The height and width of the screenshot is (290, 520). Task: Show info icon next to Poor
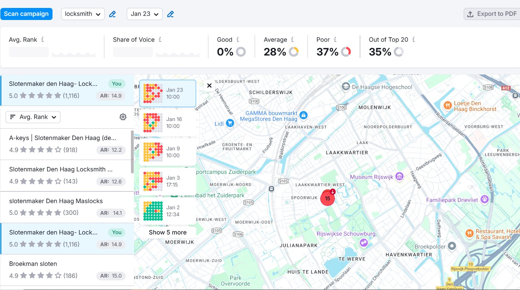click(x=335, y=40)
